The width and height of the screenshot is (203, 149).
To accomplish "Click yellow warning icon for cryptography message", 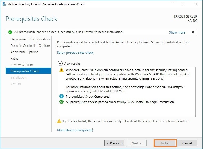I will [x=62, y=70].
